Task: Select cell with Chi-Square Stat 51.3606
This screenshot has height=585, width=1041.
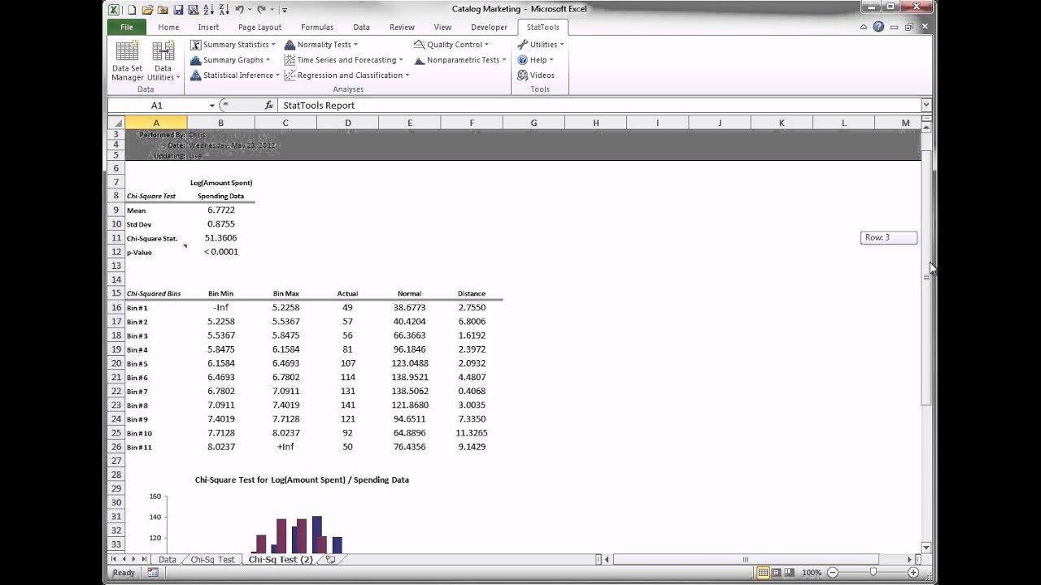Action: click(220, 238)
